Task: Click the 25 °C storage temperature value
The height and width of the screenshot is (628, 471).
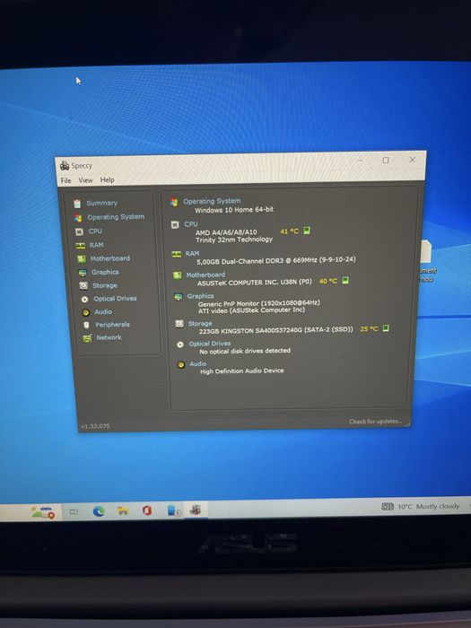Action: click(x=369, y=329)
